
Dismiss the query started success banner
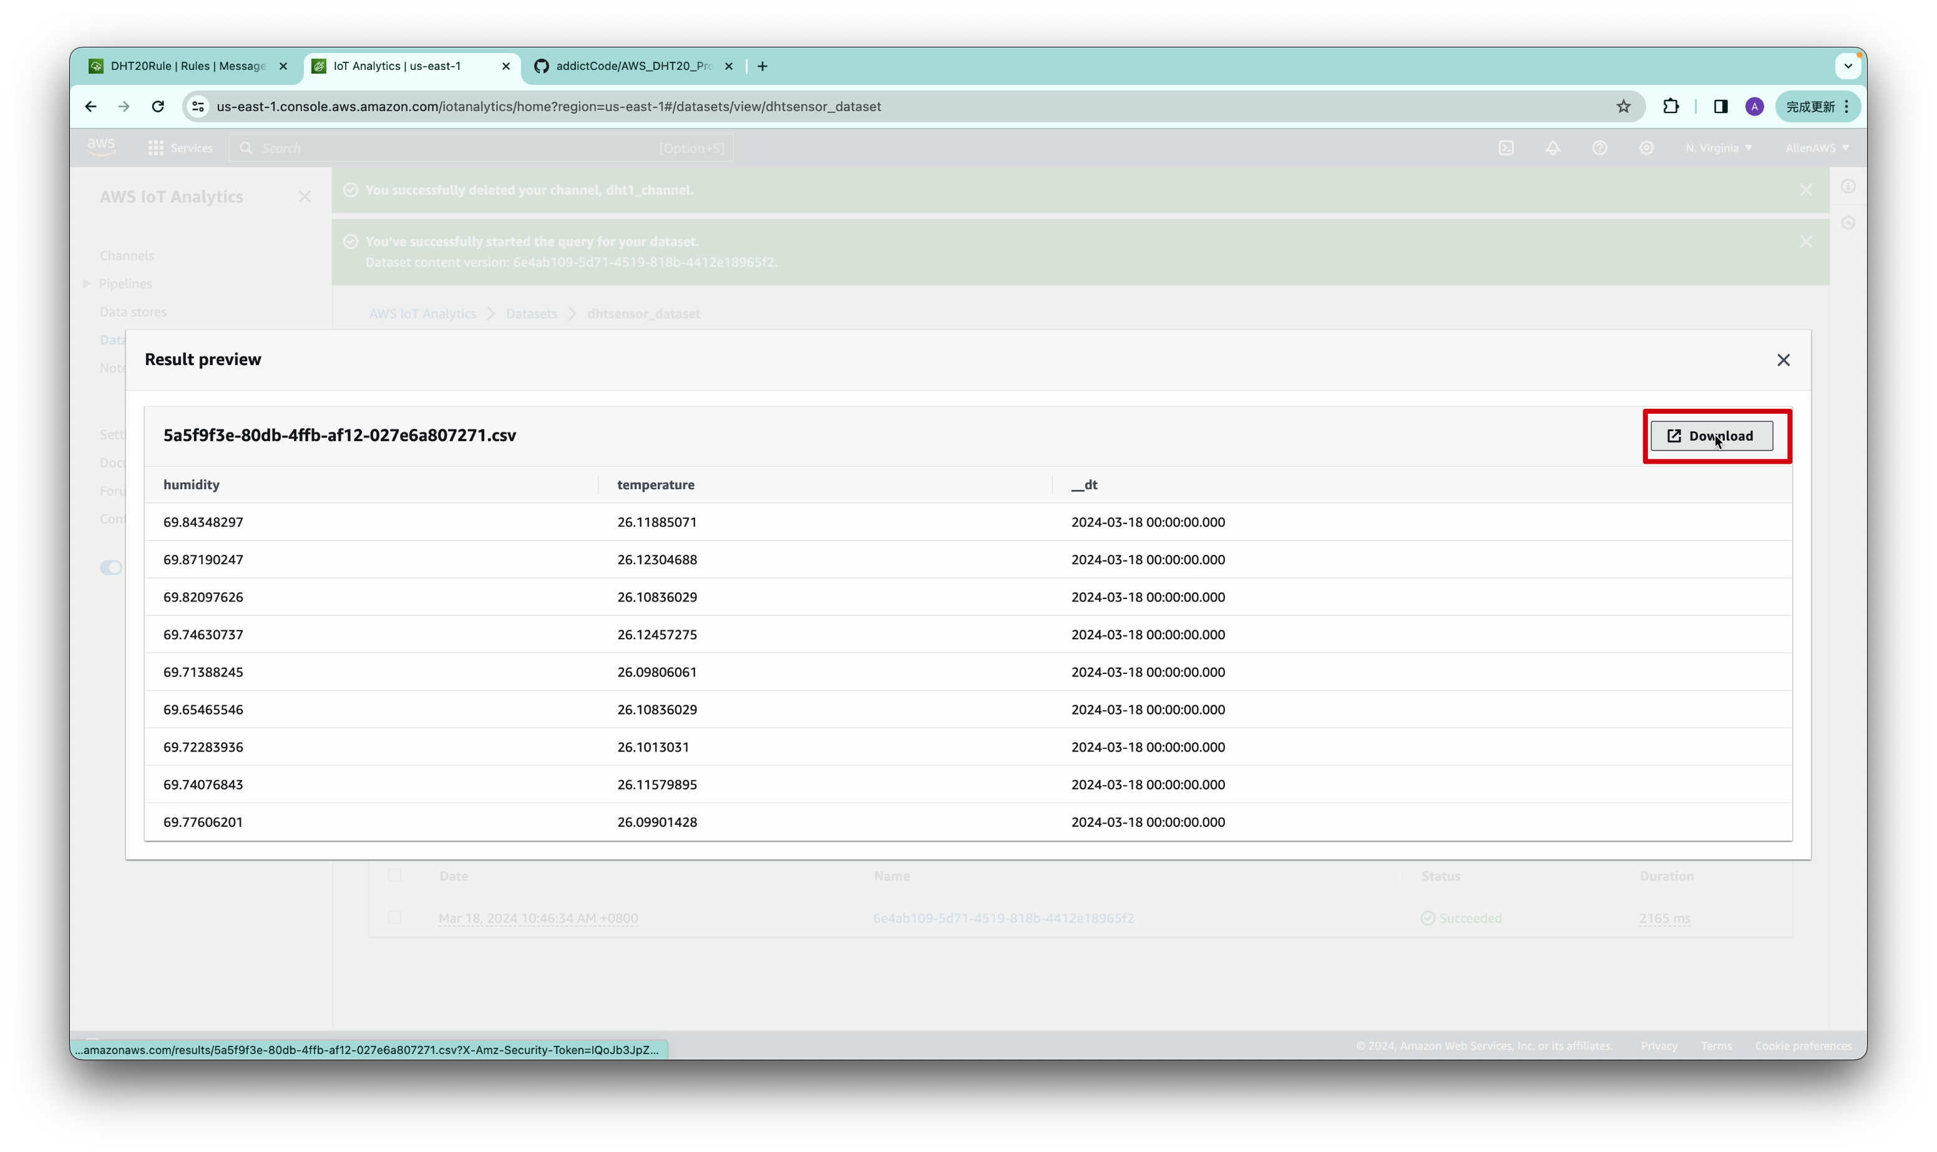click(1806, 242)
